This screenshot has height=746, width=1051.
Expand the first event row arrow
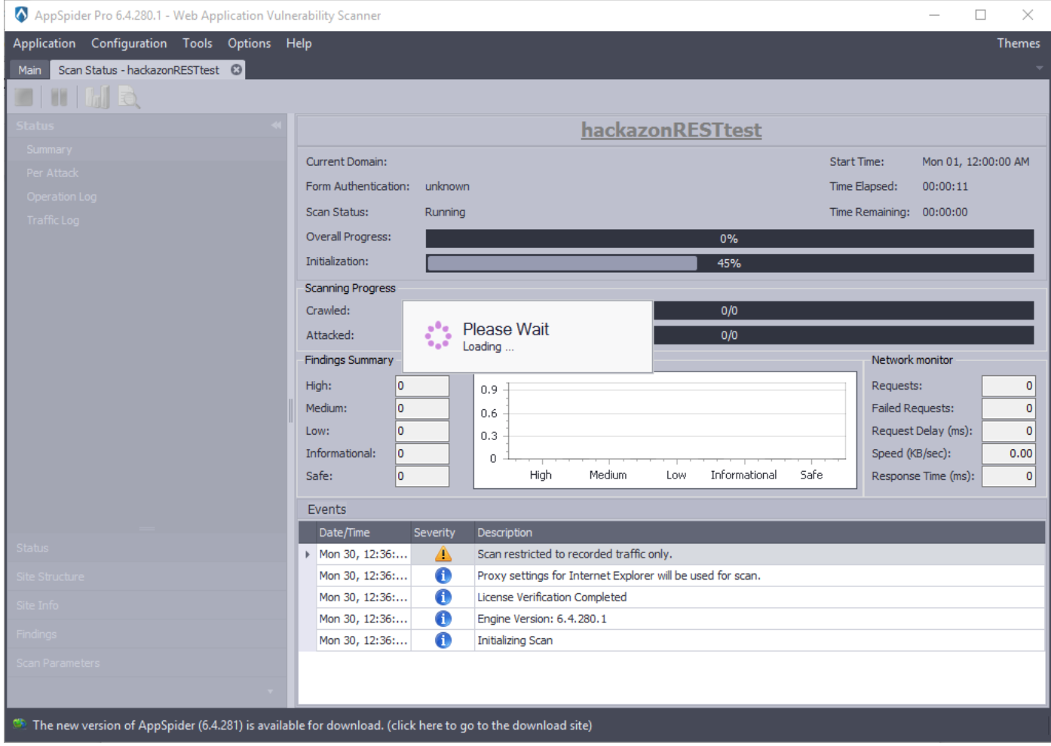coord(308,555)
